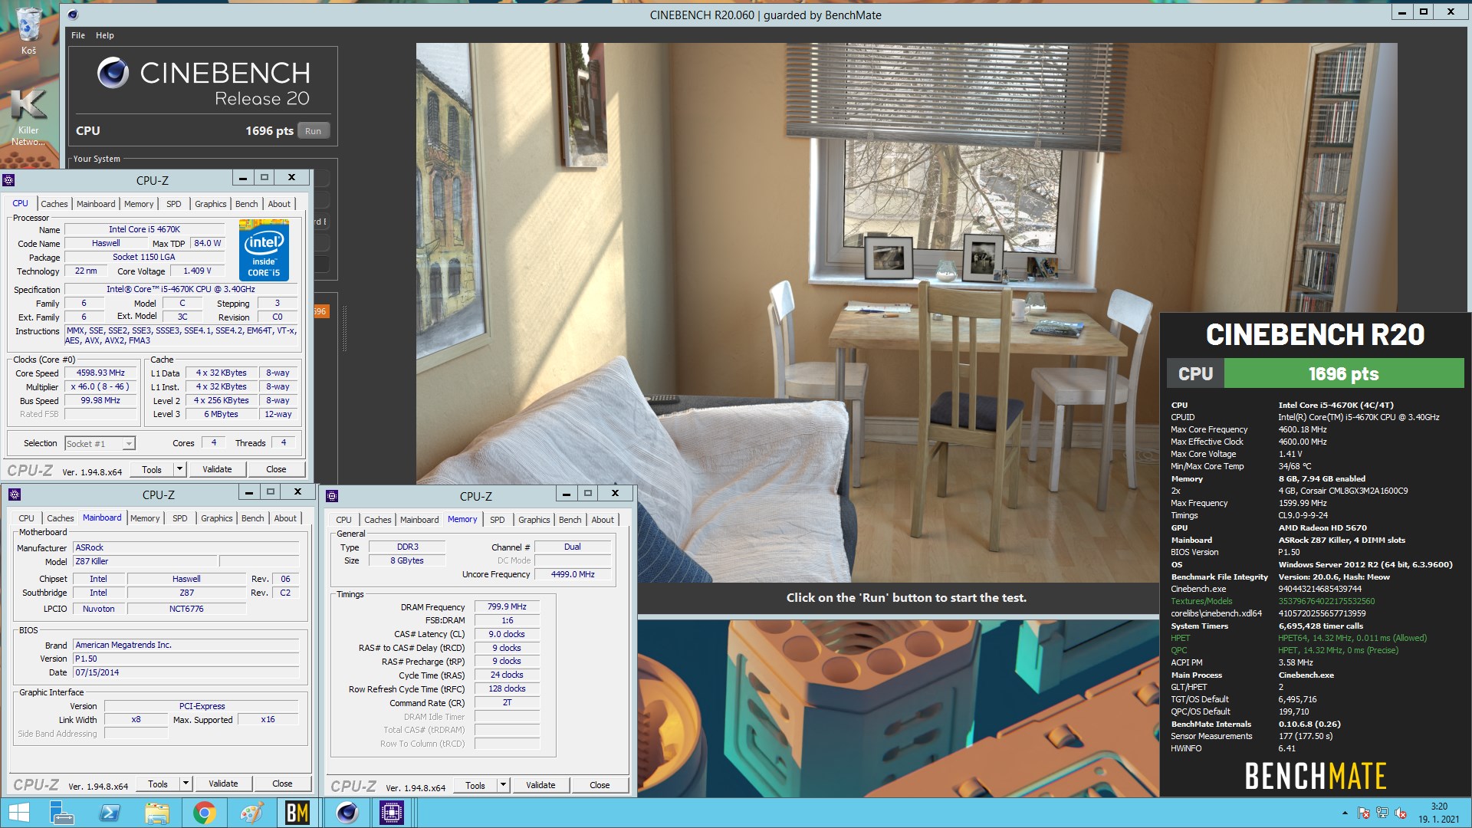This screenshot has width=1472, height=828.
Task: Click the network icon in the system tray
Action: point(1382,813)
